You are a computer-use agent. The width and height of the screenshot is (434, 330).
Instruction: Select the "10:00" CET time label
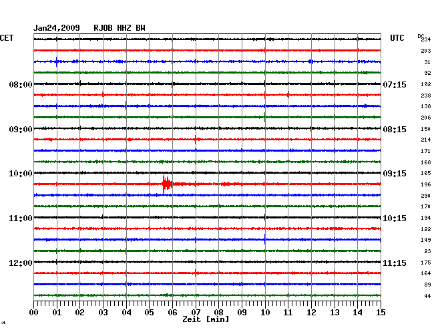coord(21,174)
